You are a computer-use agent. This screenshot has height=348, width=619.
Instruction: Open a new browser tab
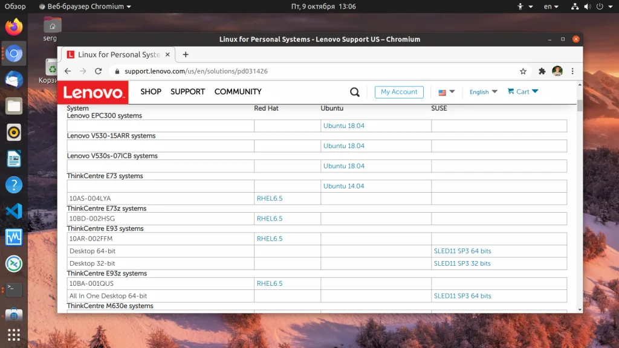186,55
